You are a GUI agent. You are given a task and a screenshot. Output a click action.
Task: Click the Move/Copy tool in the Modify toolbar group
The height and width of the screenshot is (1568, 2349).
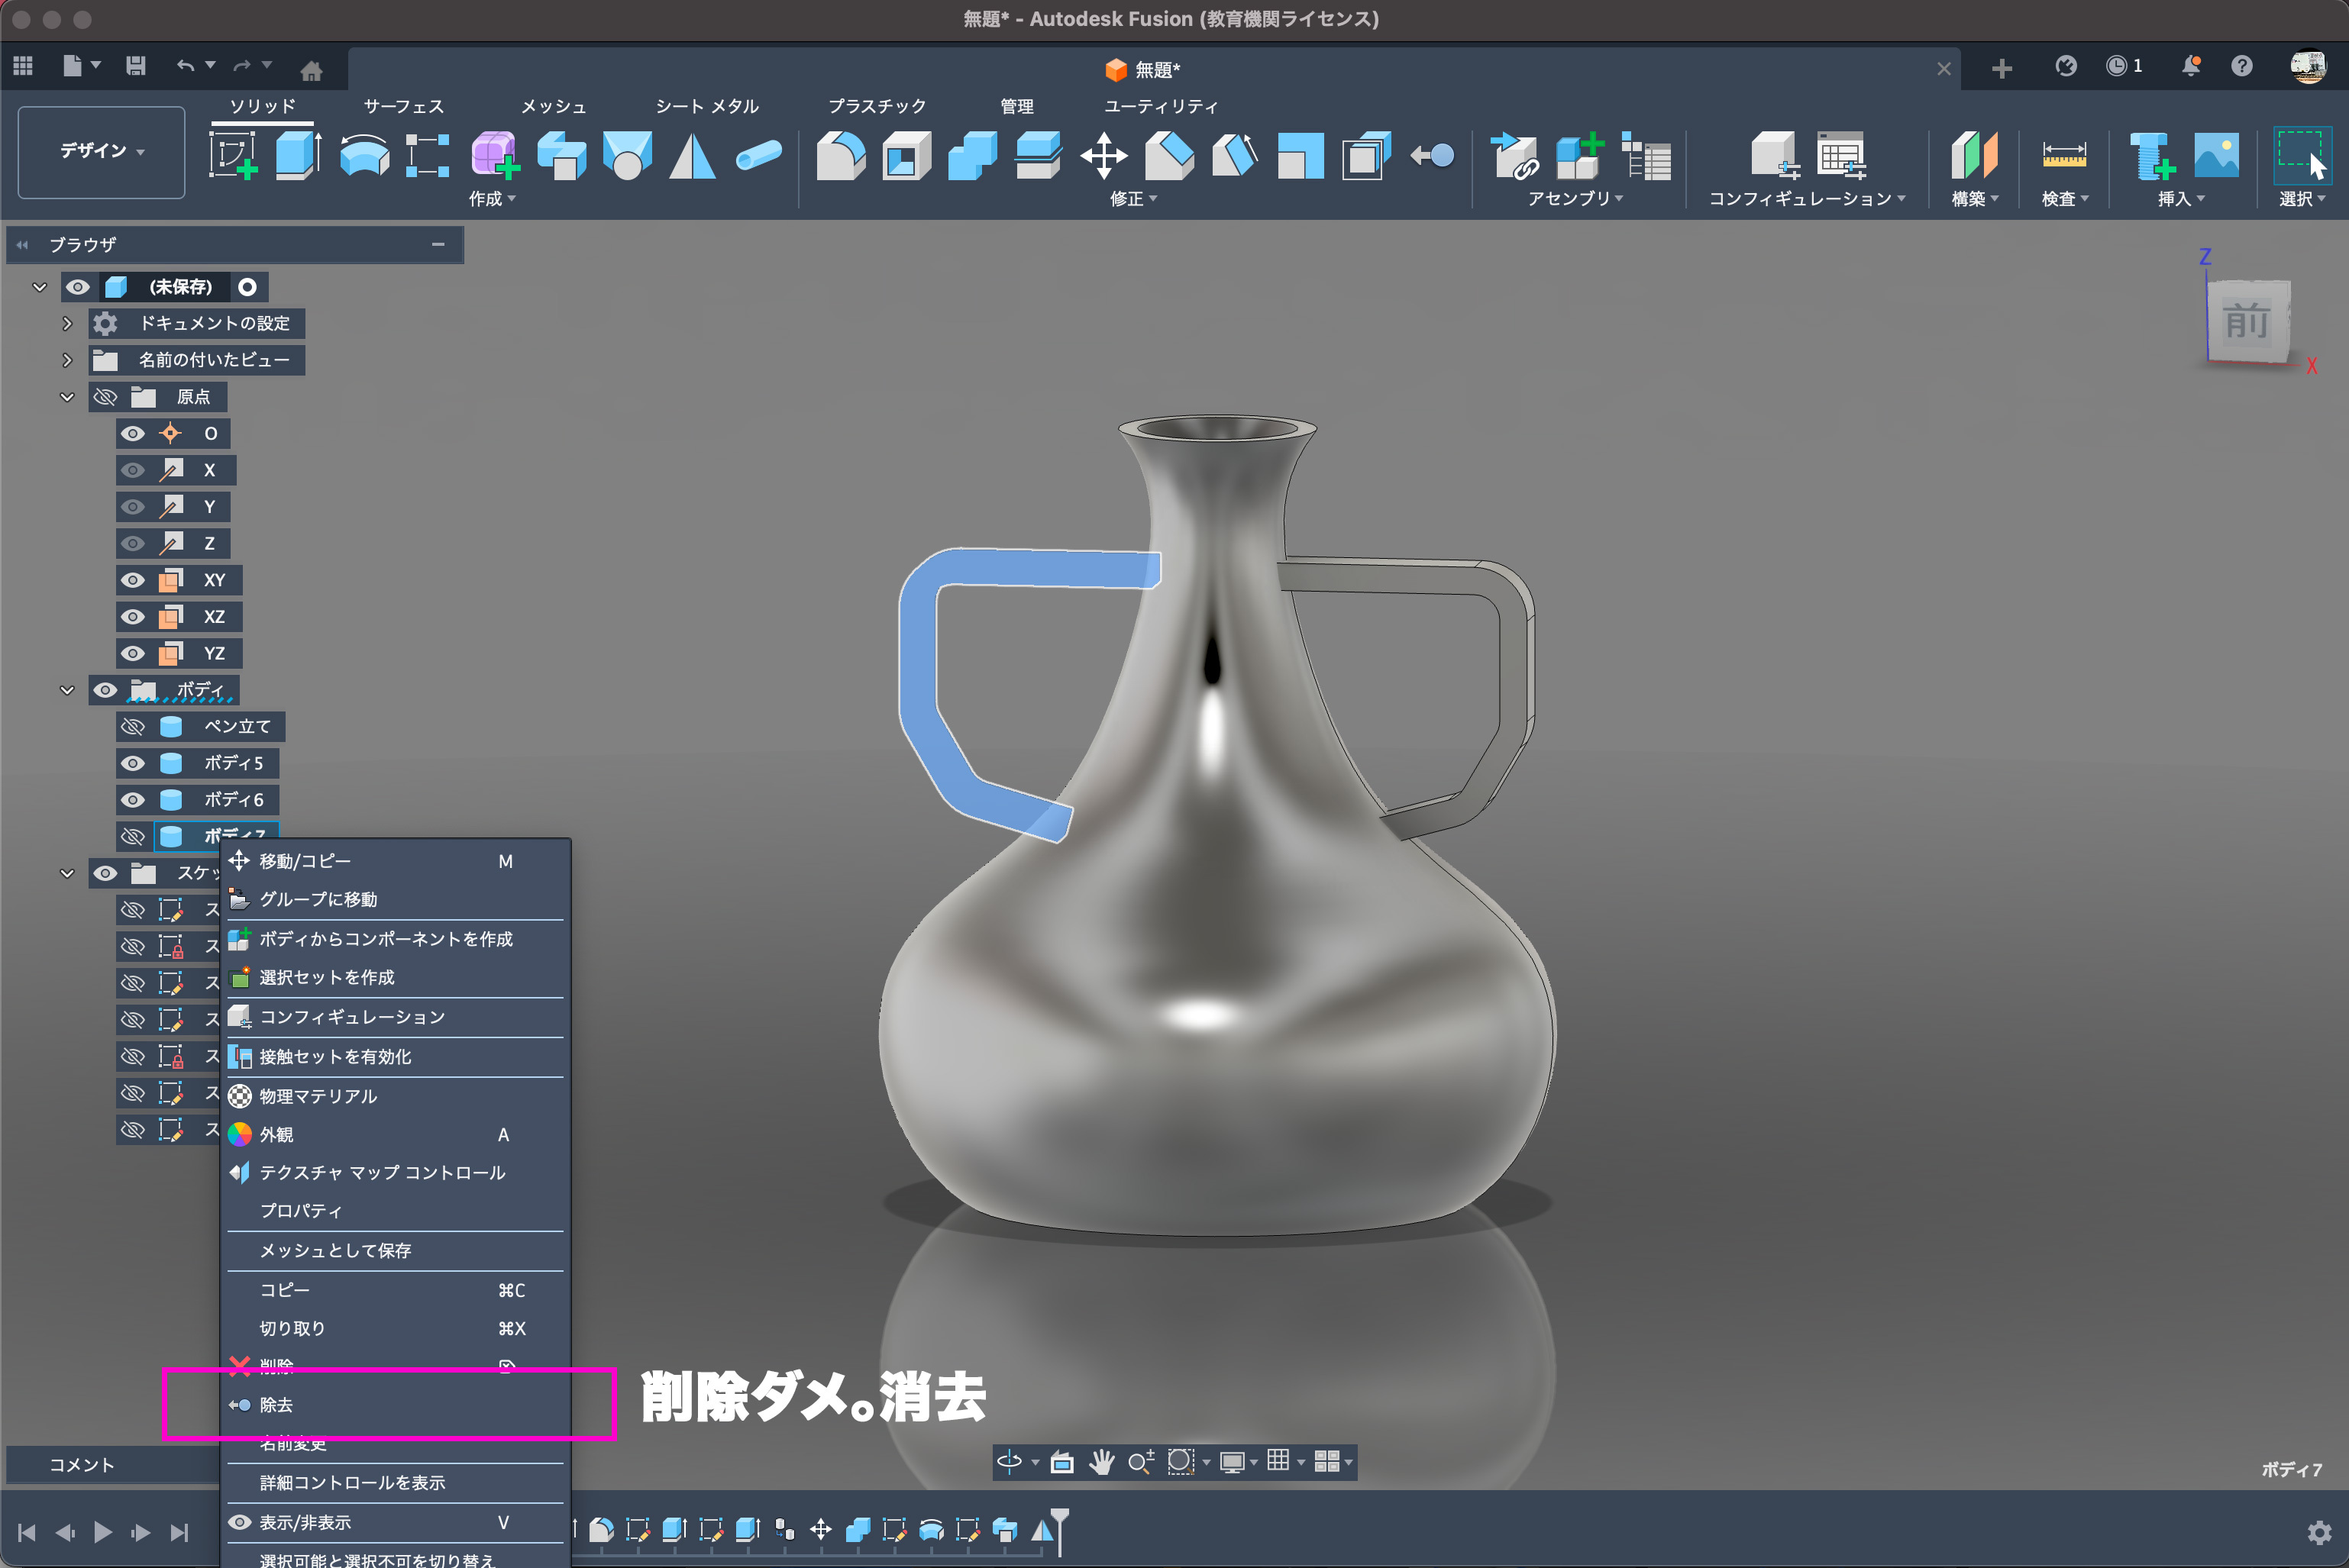pos(1103,155)
